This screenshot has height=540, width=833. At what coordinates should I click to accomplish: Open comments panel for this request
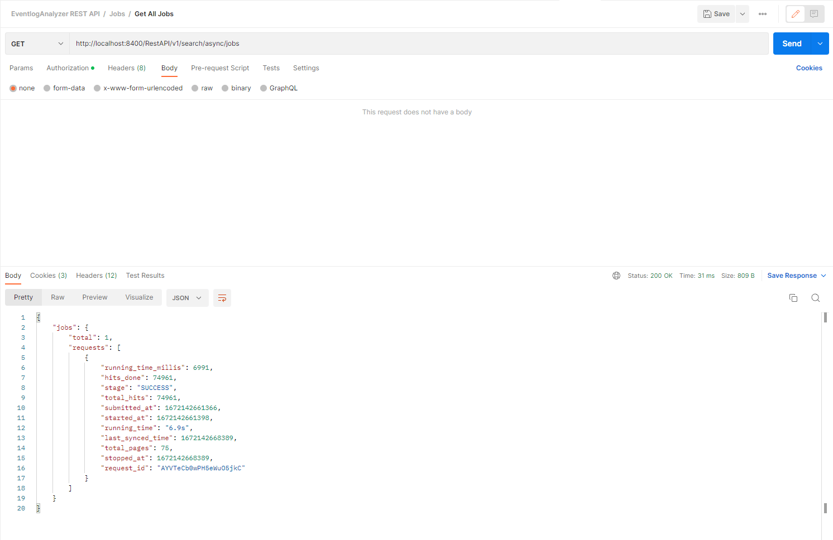click(814, 13)
